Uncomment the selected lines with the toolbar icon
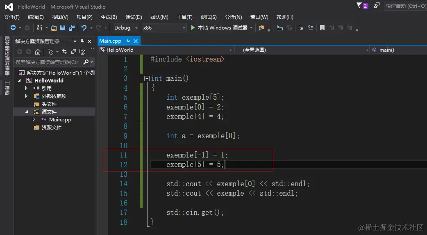The height and width of the screenshot is (235, 427). (x=310, y=27)
